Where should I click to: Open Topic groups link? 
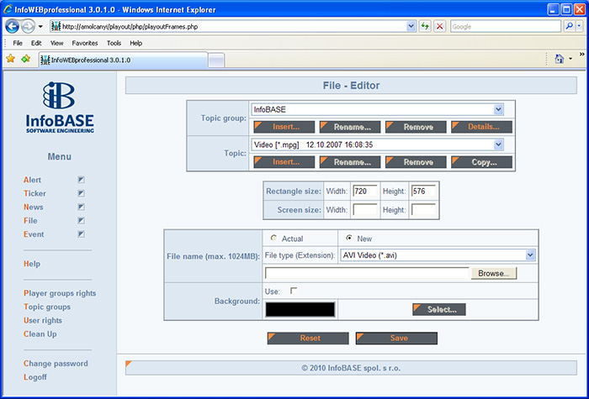tap(47, 307)
